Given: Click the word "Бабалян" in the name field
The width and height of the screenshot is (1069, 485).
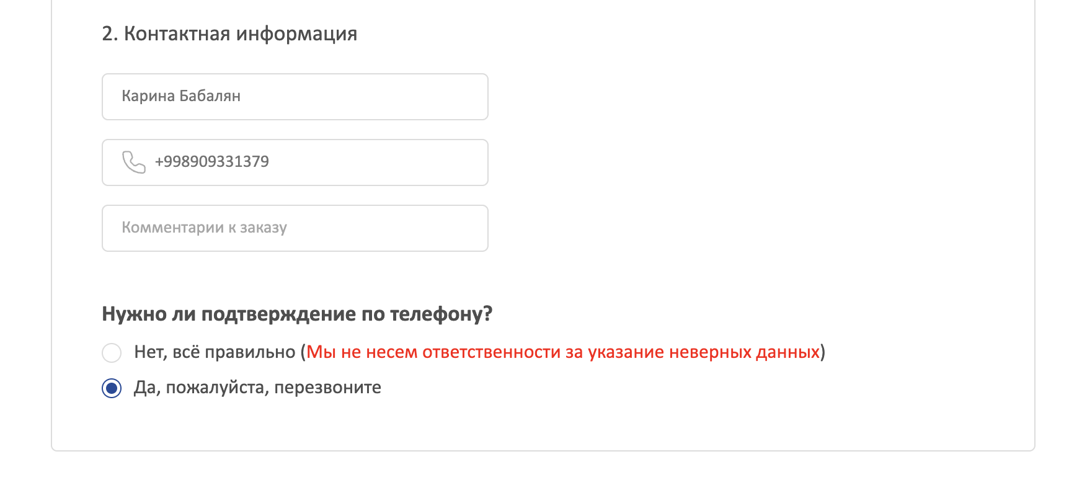Looking at the screenshot, I should (x=210, y=96).
